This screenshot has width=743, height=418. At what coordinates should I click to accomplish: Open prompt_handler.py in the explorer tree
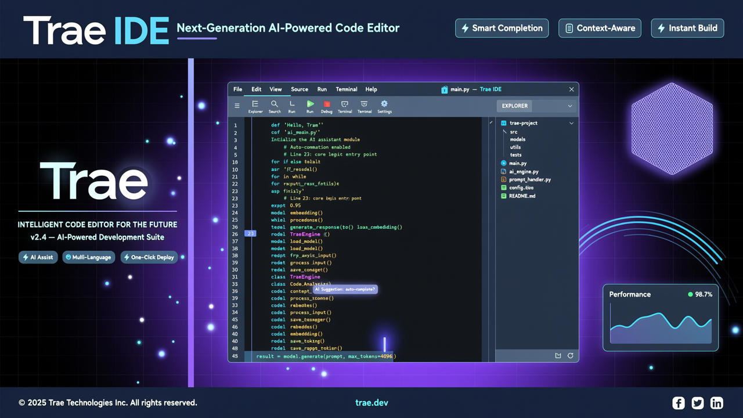tap(530, 179)
